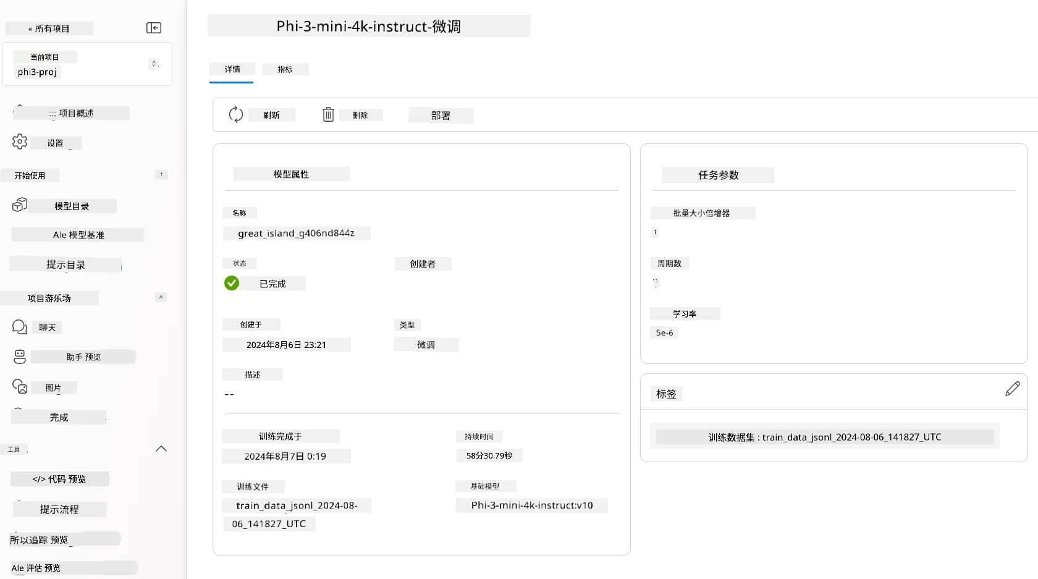Open the current project phi3-proj switcher
The image size is (1038, 579).
coord(87,64)
